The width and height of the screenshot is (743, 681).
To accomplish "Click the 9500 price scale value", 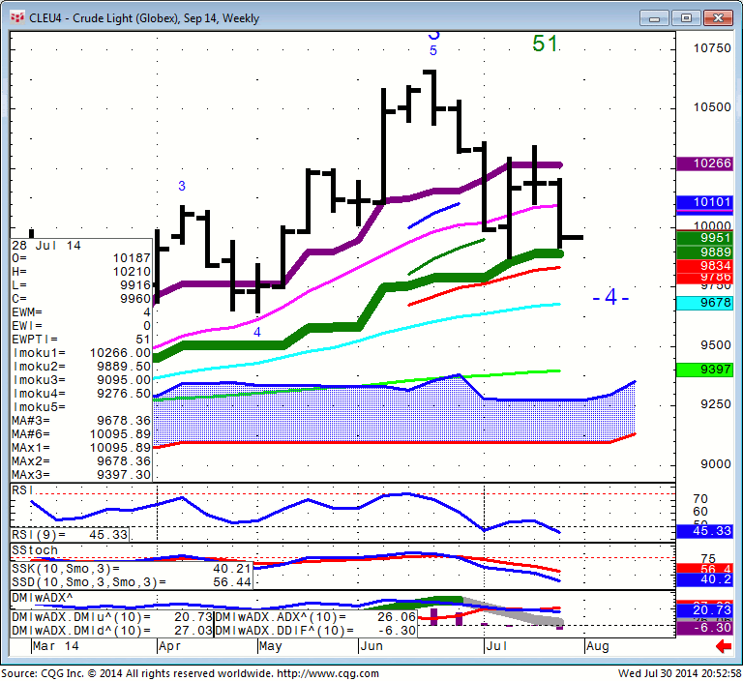I will coord(716,345).
